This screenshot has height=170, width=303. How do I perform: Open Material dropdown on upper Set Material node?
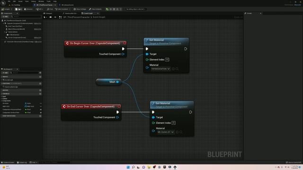click(160, 69)
